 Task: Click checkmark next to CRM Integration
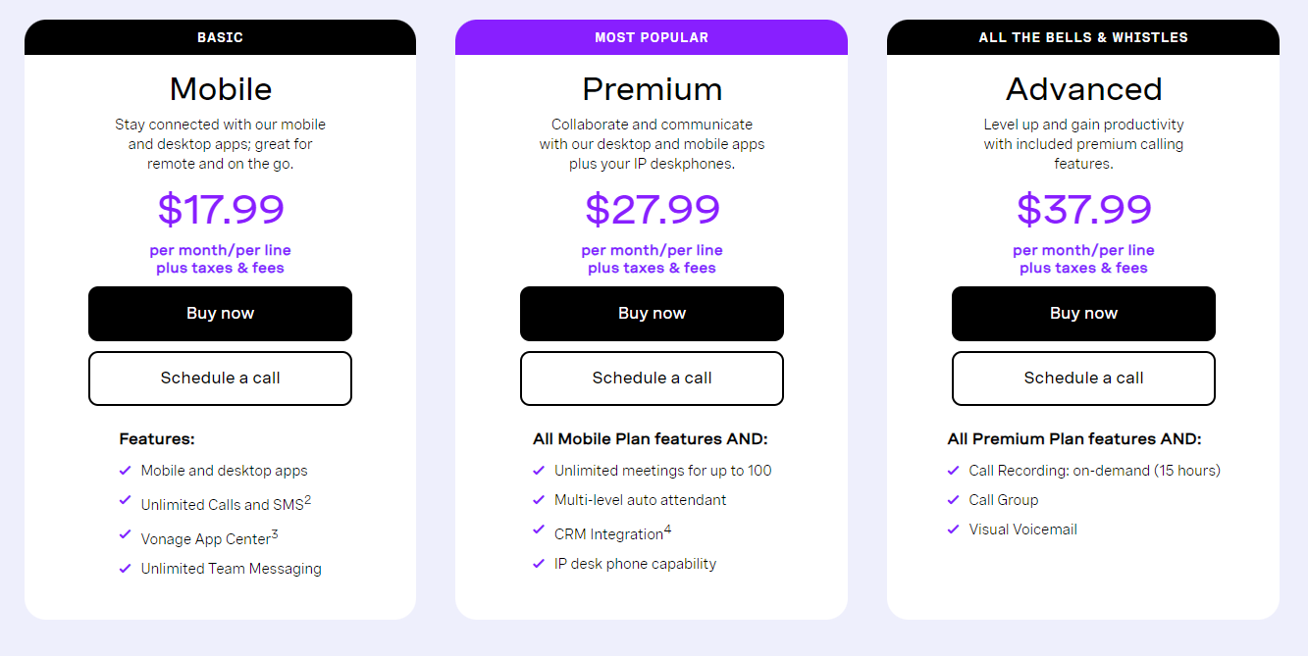(539, 530)
